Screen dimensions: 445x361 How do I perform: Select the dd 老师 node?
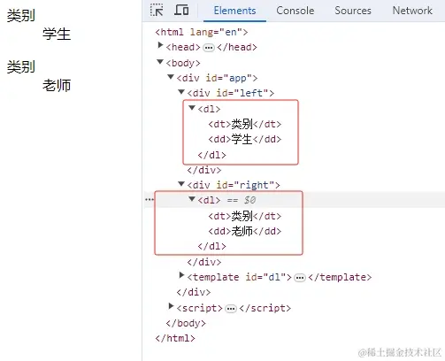245,231
